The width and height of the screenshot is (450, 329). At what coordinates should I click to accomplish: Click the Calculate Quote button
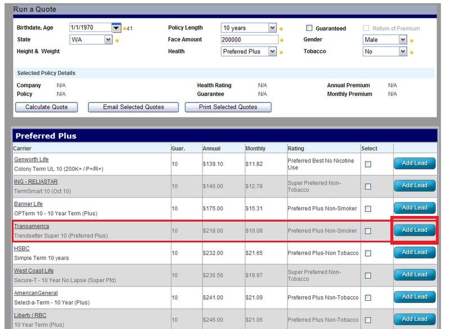(x=47, y=107)
